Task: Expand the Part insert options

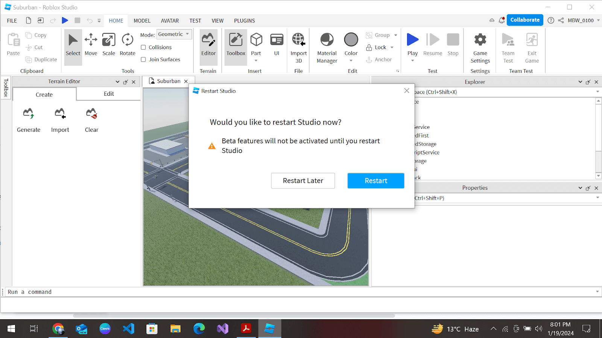Action: click(256, 60)
